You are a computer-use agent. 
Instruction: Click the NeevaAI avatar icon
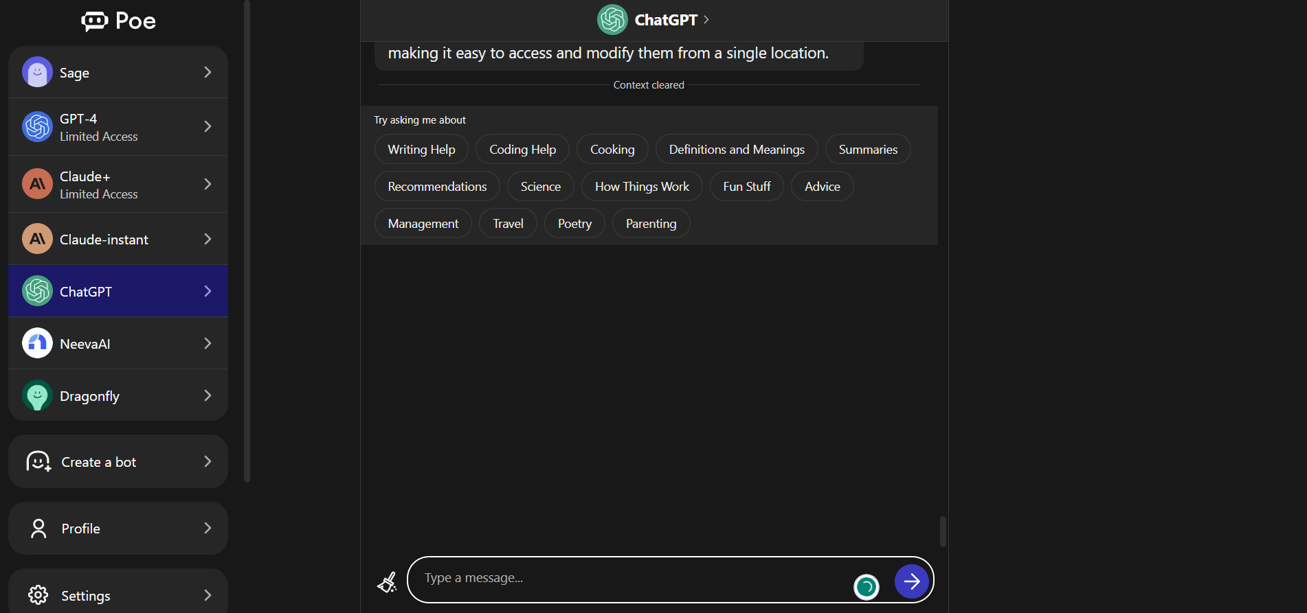click(37, 343)
